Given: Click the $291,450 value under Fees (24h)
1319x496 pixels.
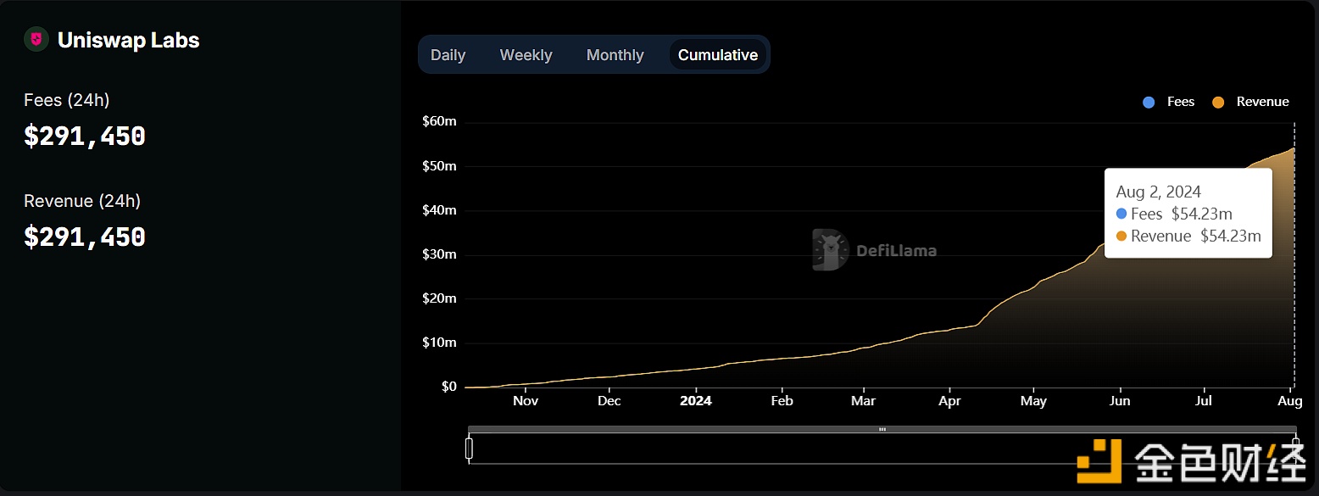Looking at the screenshot, I should (85, 137).
